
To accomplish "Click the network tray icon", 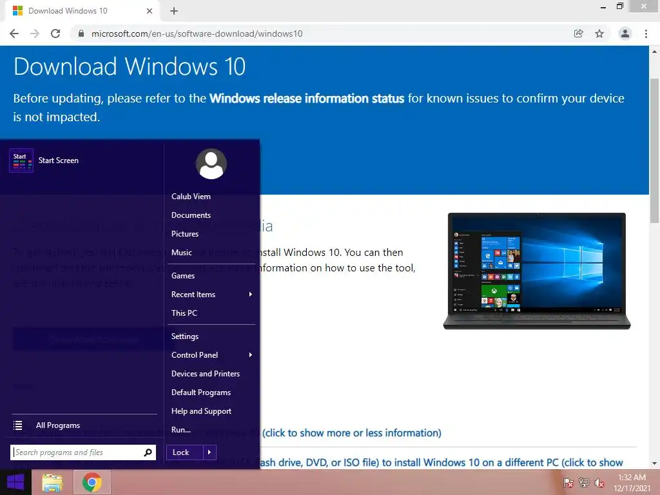I will [584, 483].
